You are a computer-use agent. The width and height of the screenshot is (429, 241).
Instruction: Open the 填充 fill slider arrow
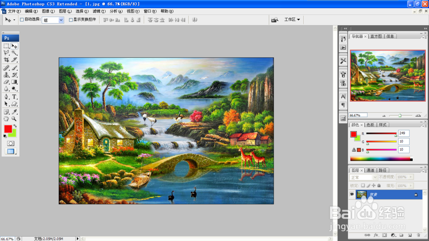411,186
